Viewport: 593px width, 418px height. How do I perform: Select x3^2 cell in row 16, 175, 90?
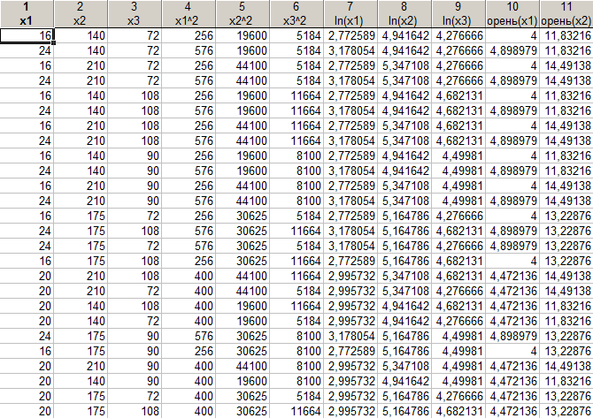296,351
